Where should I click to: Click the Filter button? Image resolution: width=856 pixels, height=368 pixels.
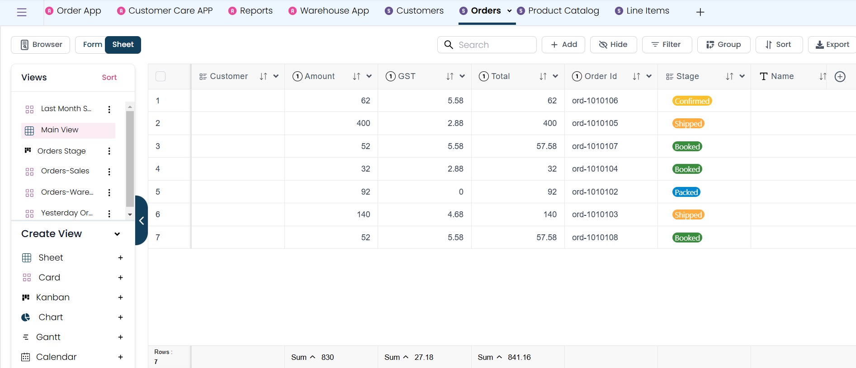(667, 45)
